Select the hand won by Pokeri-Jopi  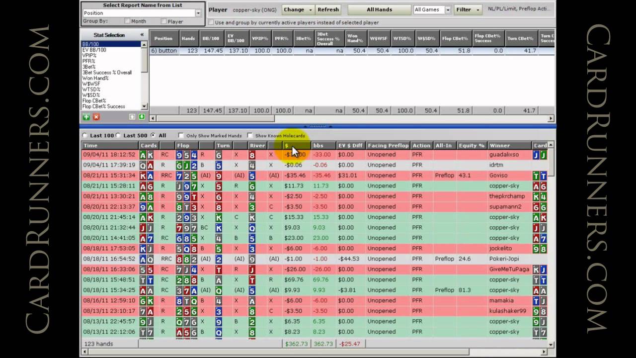click(x=314, y=259)
